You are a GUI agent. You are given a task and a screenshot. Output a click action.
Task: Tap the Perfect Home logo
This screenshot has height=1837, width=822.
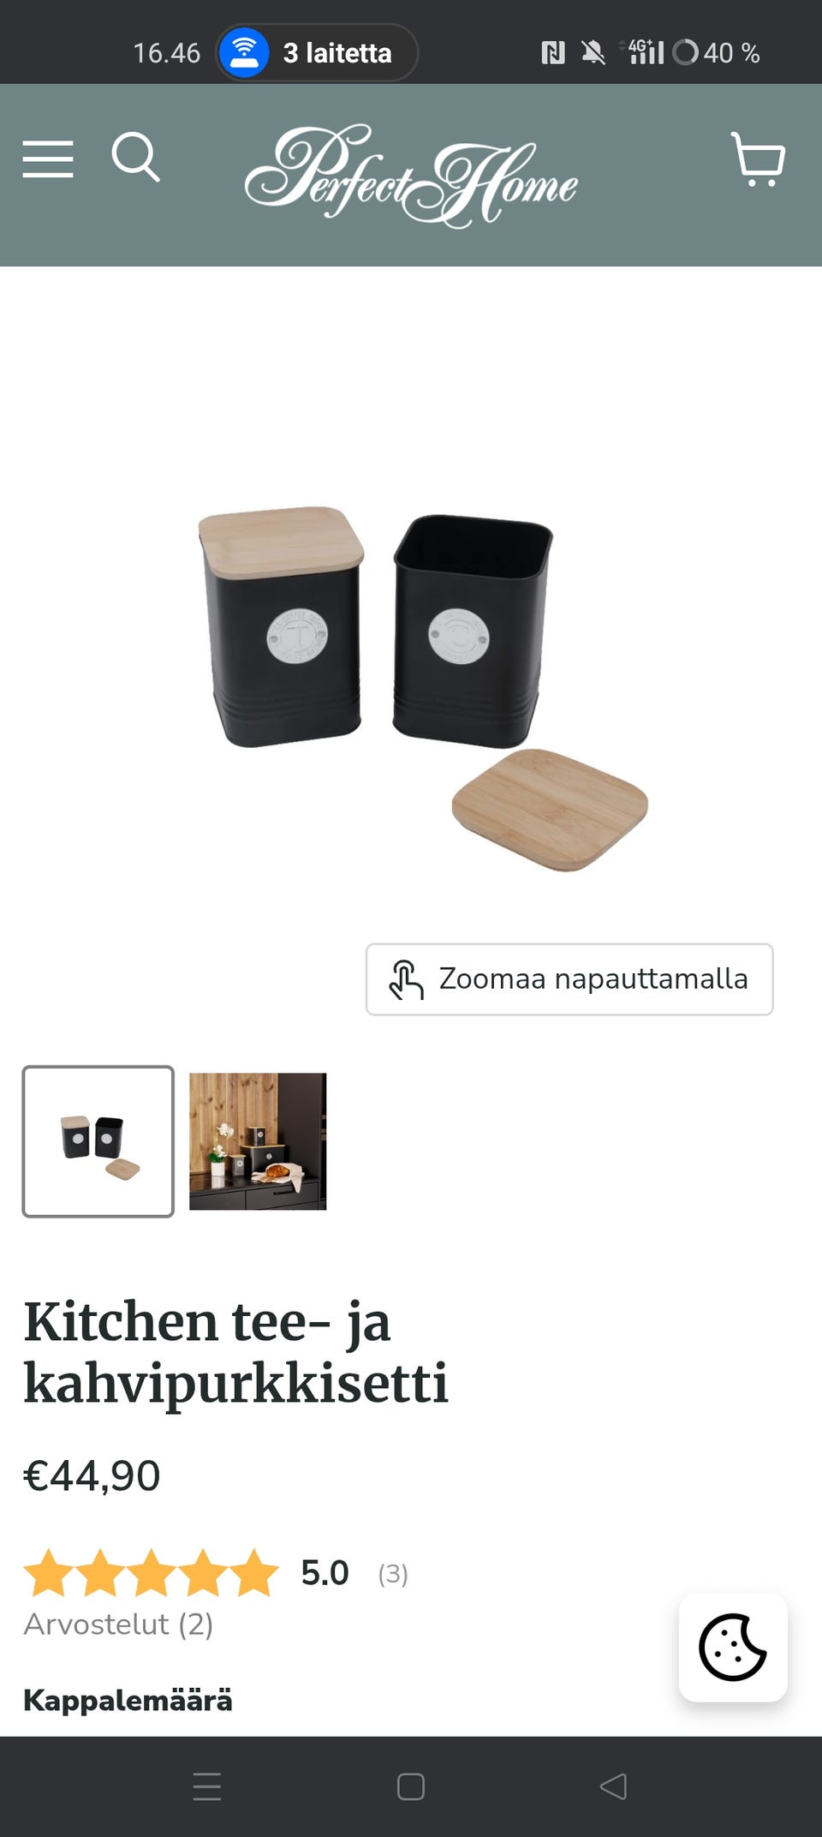click(411, 176)
